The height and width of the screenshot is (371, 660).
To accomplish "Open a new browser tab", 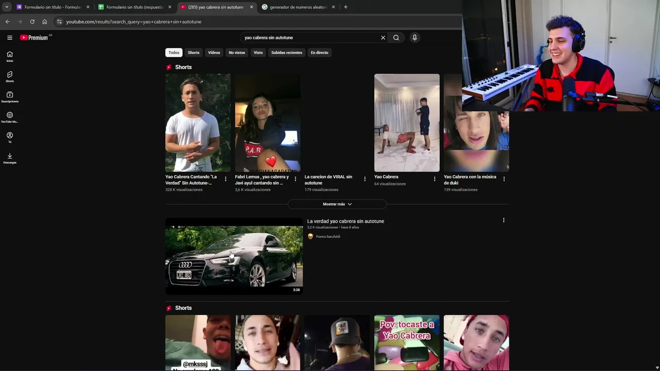I will pyautogui.click(x=345, y=7).
